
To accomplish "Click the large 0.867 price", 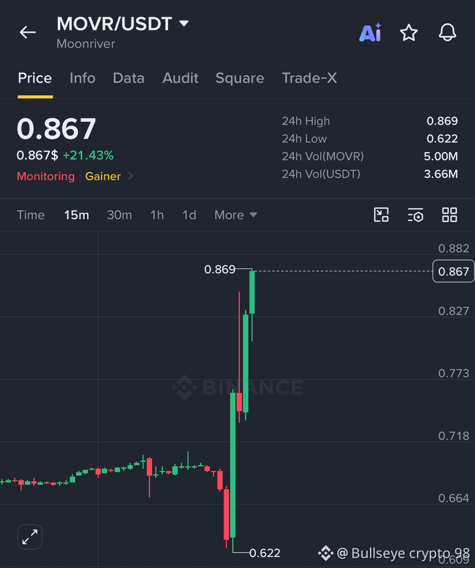I will 56,129.
